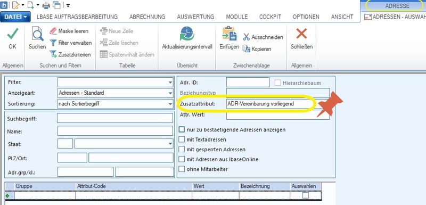426x205 pixels.
Task: Click the Einfügen clipboard icon
Action: pyautogui.click(x=230, y=34)
